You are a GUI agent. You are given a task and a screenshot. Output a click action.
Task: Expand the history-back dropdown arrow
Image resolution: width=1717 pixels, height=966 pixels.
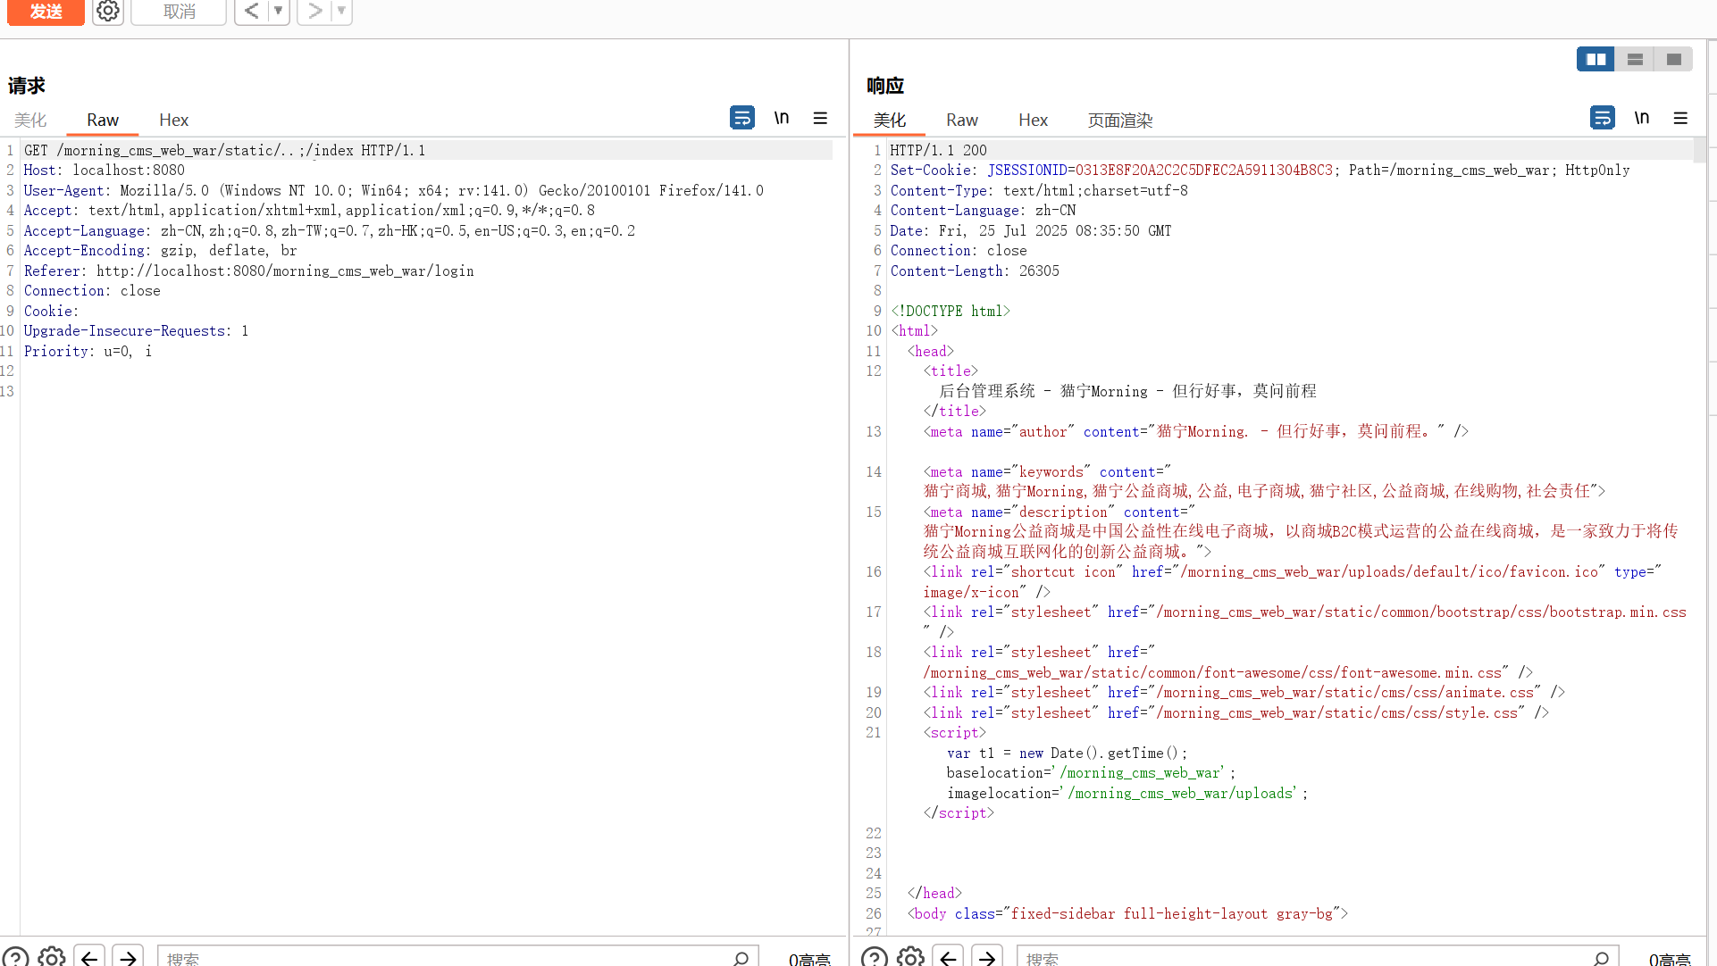[x=279, y=12]
